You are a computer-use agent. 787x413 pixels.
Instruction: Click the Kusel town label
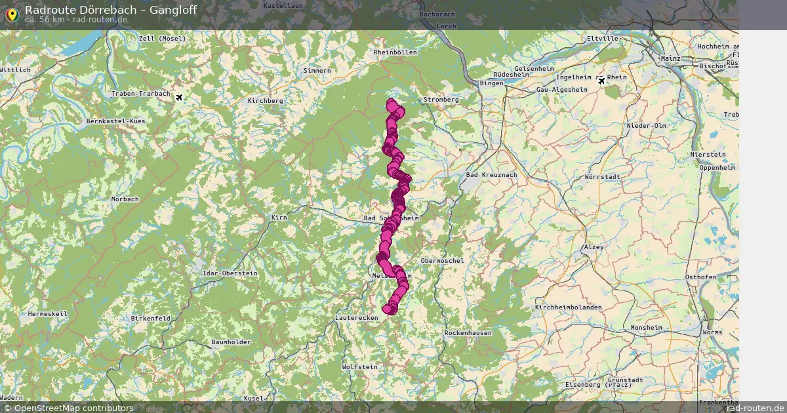(x=253, y=398)
